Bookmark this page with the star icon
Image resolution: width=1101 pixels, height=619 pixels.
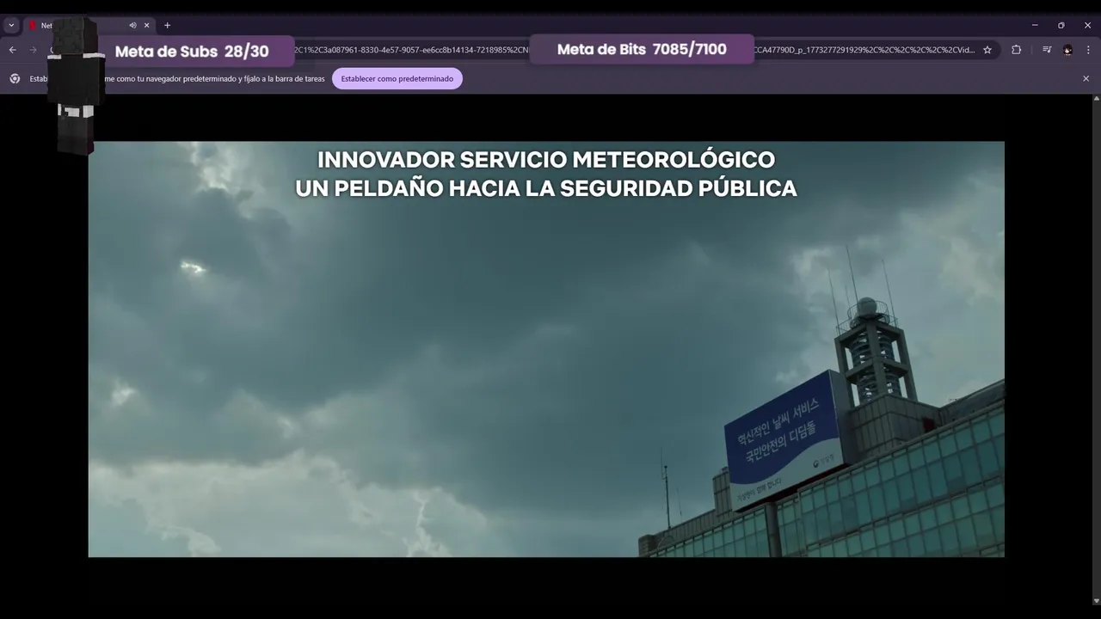click(x=987, y=50)
